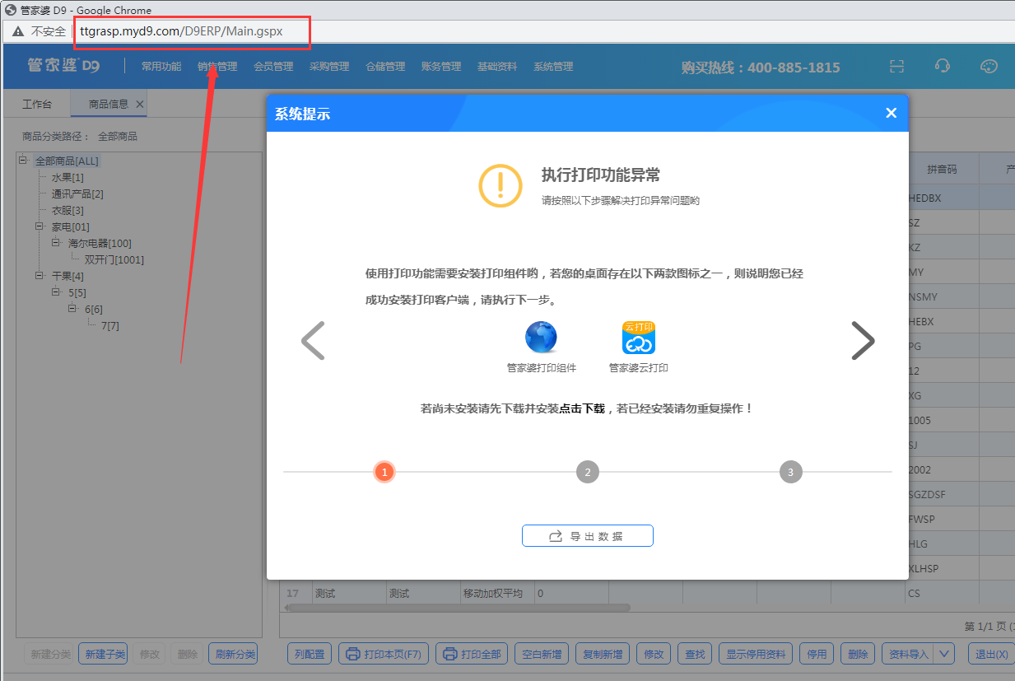This screenshot has width=1015, height=681.
Task: Select step 2 circle in progress bar
Action: [588, 472]
